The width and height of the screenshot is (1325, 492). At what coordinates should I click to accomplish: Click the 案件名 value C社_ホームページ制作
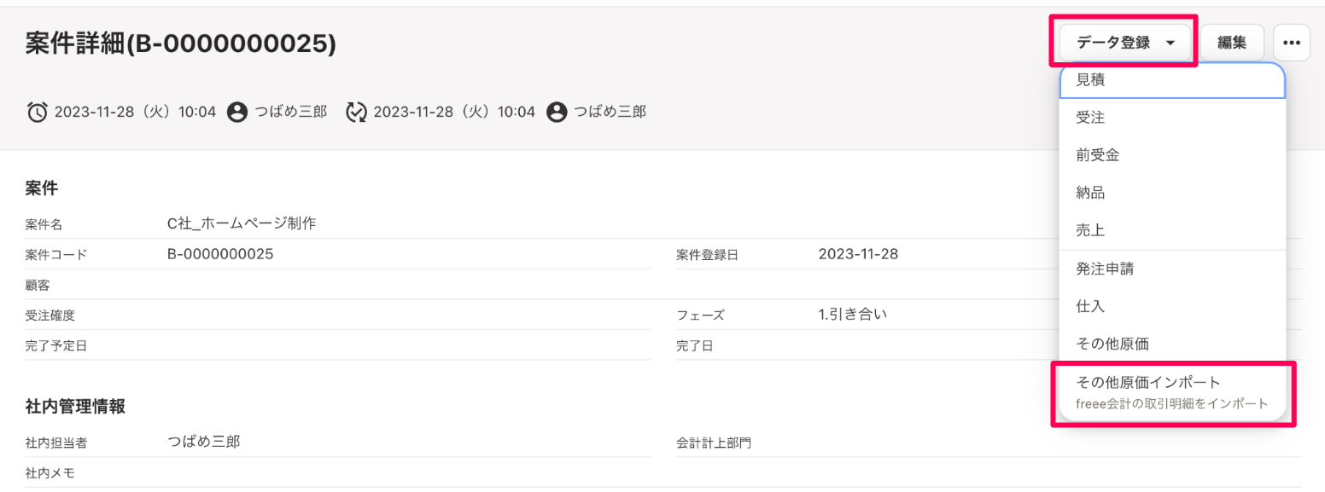[x=242, y=223]
